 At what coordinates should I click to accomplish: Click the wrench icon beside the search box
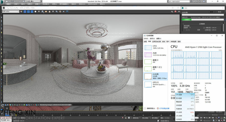(194, 1)
